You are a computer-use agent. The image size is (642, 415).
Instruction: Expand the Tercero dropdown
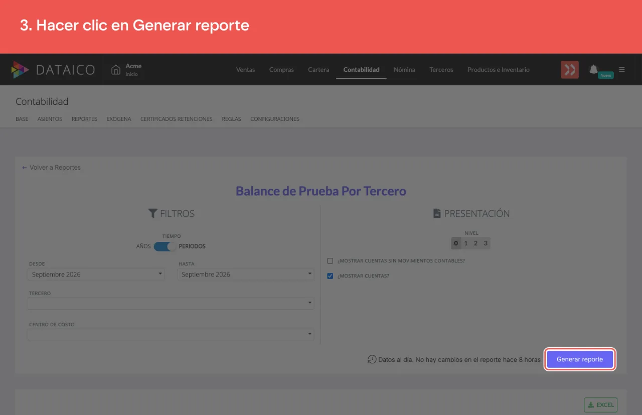click(171, 303)
